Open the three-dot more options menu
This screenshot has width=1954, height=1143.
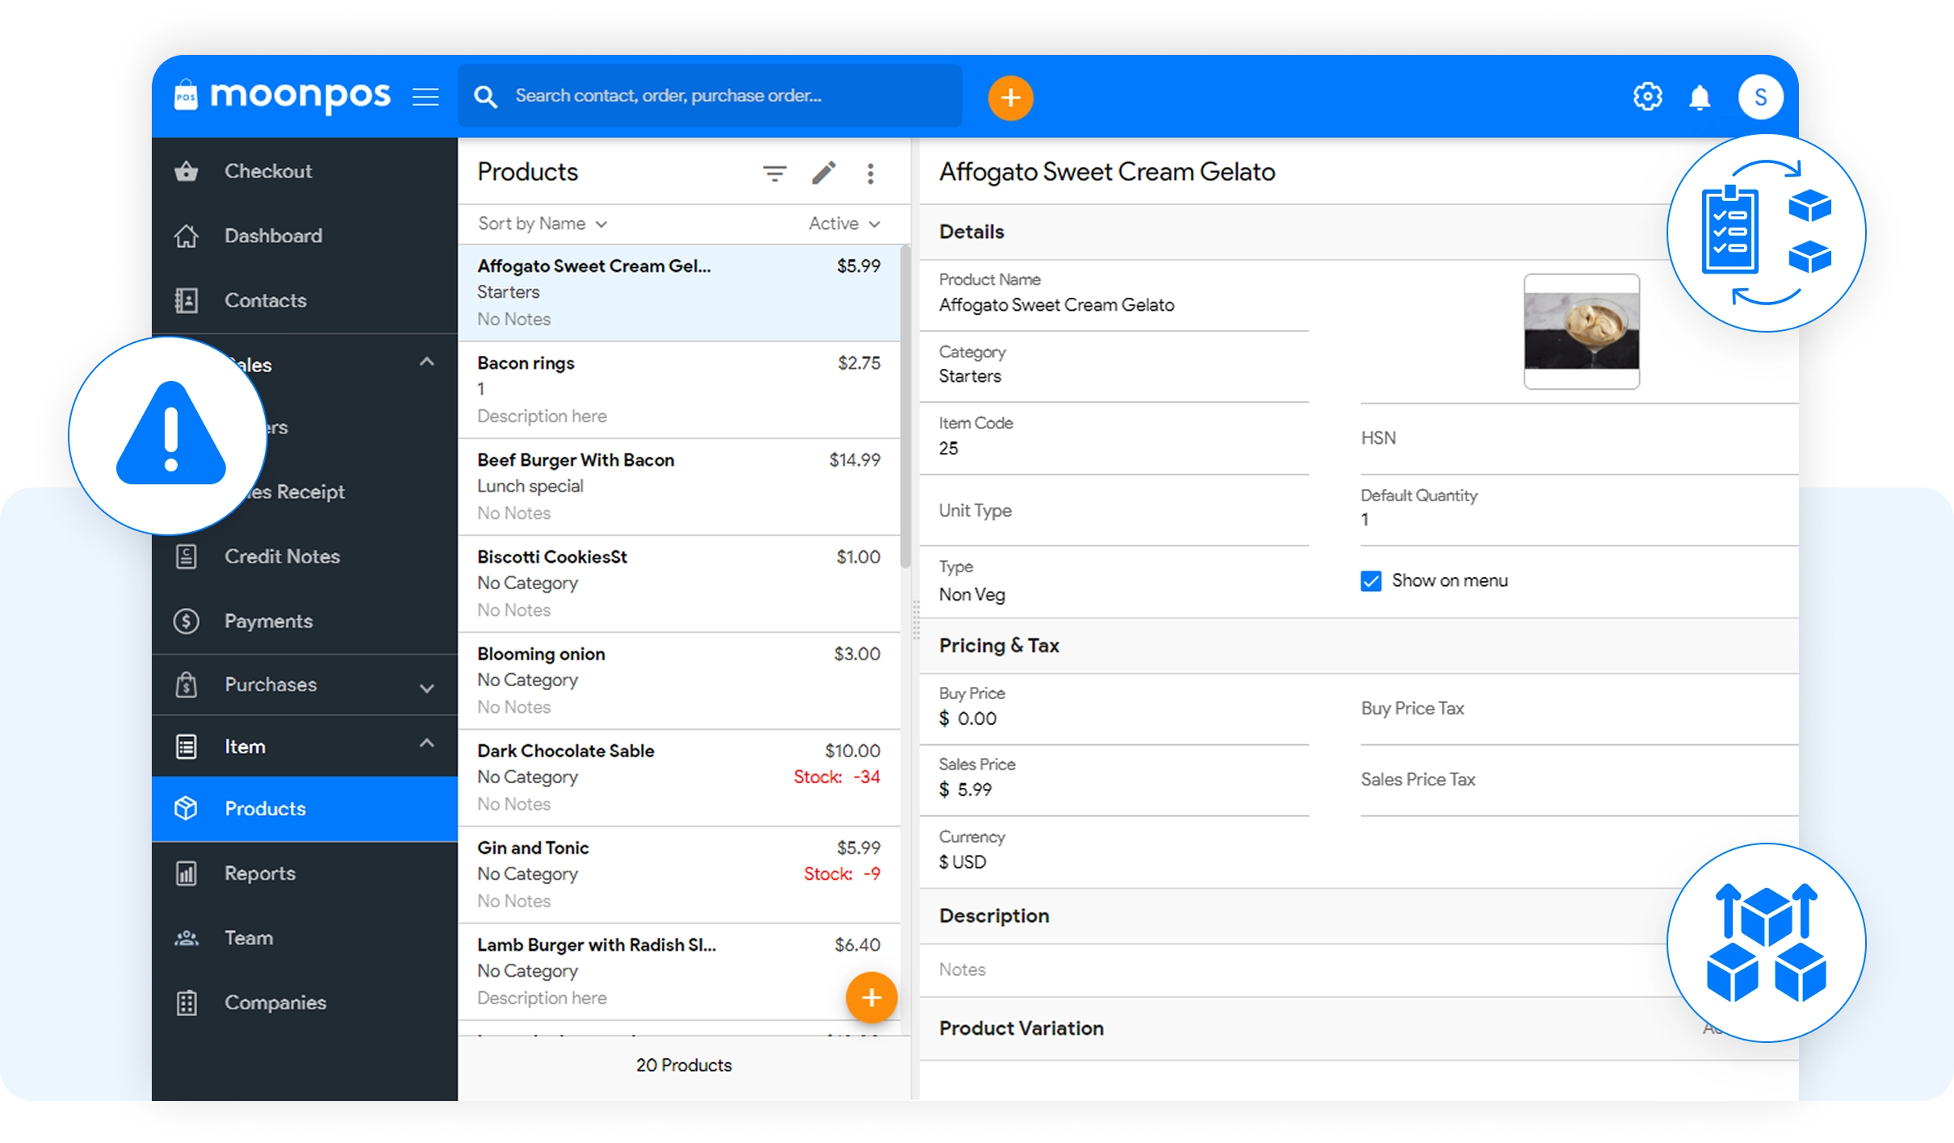pyautogui.click(x=870, y=173)
